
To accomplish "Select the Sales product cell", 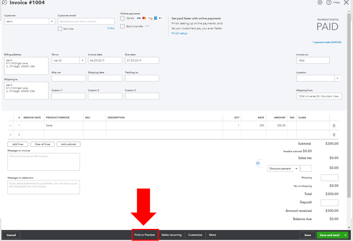I will click(x=64, y=125).
